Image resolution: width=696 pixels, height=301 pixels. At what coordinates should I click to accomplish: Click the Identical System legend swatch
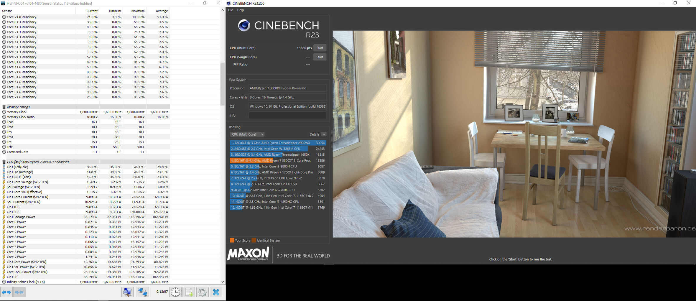click(254, 240)
